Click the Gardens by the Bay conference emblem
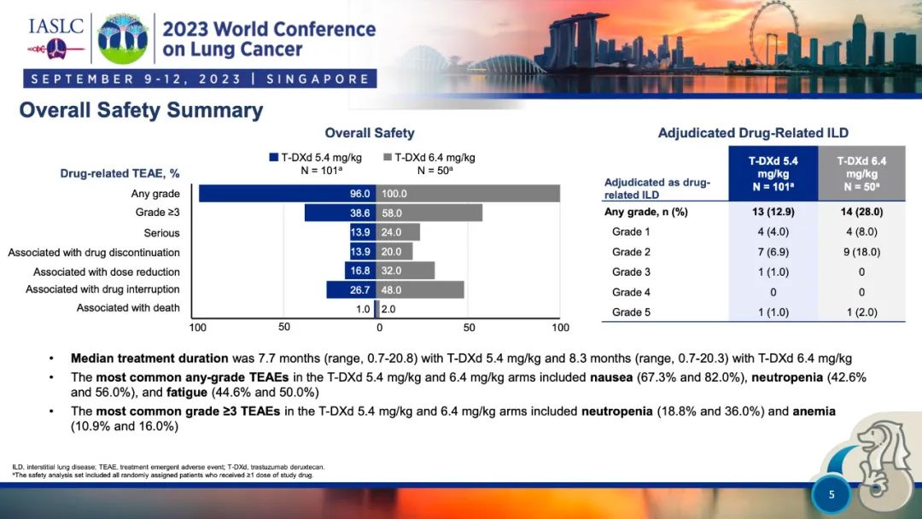This screenshot has width=922, height=519. pos(123,38)
